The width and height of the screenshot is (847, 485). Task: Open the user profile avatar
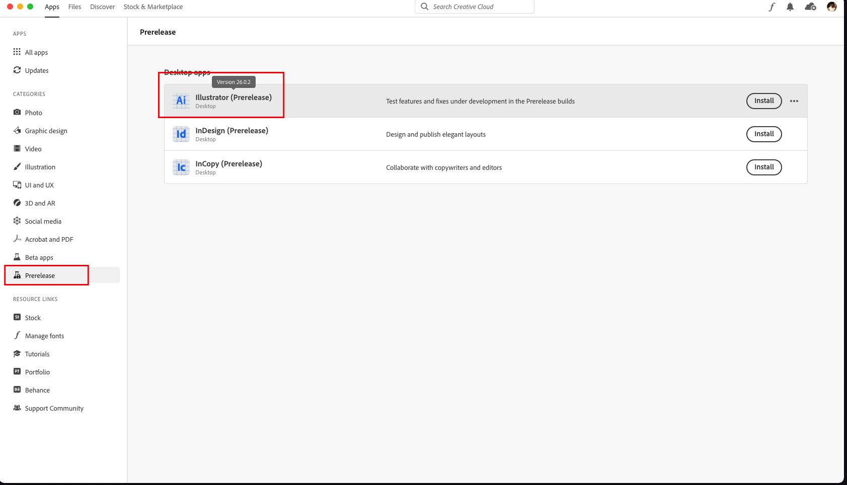tap(831, 7)
